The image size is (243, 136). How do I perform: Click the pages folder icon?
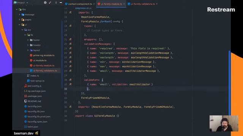[23, 20]
